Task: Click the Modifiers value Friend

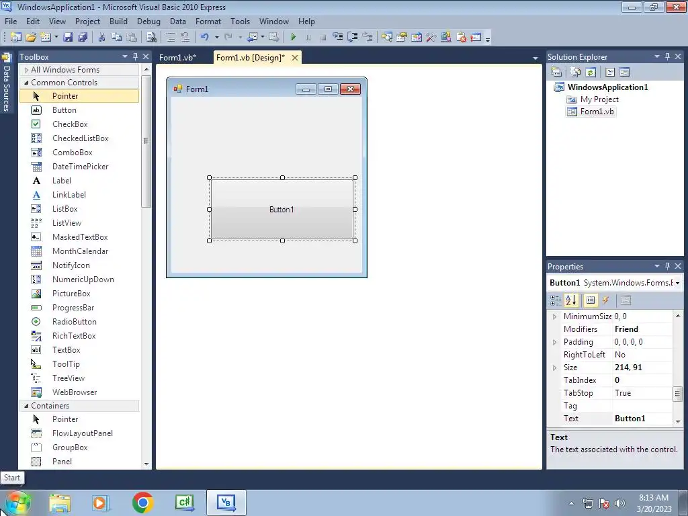Action: [642, 329]
